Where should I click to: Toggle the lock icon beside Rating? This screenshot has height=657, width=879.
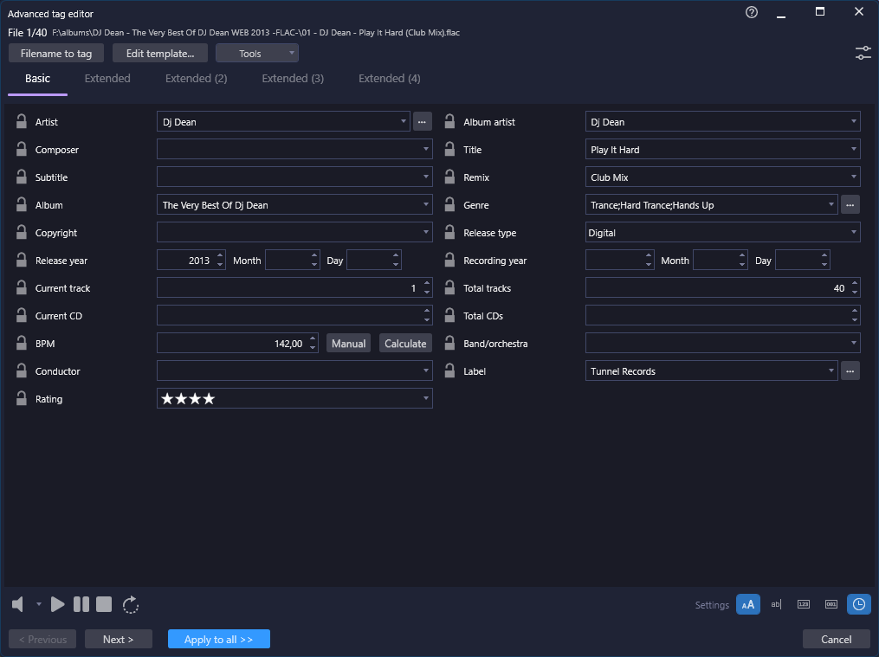[x=22, y=399]
